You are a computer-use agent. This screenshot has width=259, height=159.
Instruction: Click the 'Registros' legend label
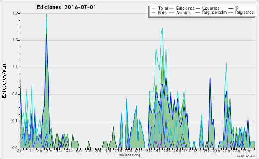click(244, 12)
